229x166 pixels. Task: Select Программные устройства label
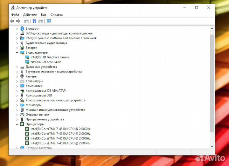coord(45,119)
